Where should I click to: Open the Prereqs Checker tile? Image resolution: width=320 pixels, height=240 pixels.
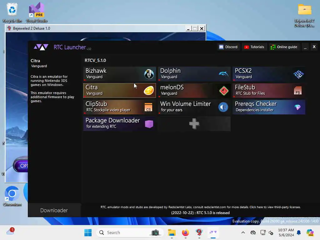coord(269,107)
